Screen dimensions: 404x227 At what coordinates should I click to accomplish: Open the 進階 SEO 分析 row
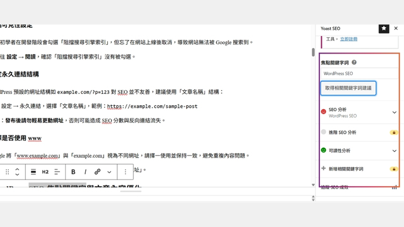pos(359,132)
